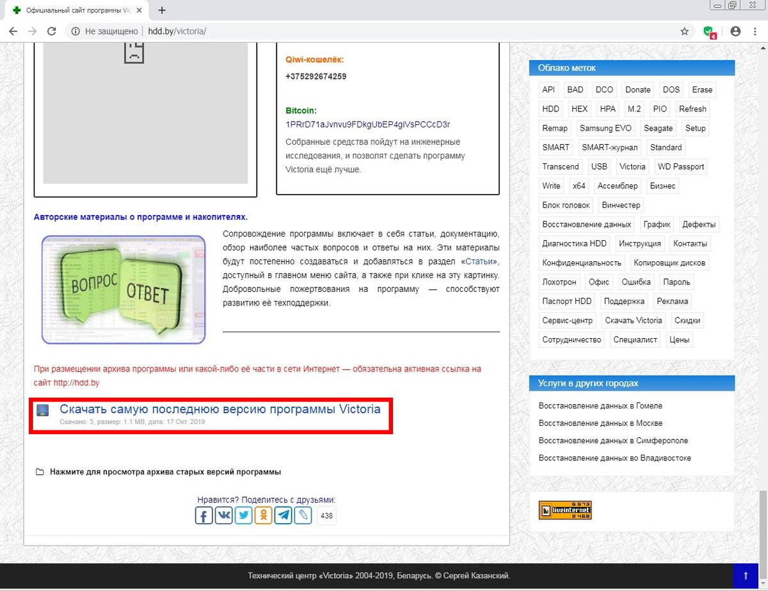Open the Samsung EVO tag
Screen dimensions: 768x591
(605, 128)
